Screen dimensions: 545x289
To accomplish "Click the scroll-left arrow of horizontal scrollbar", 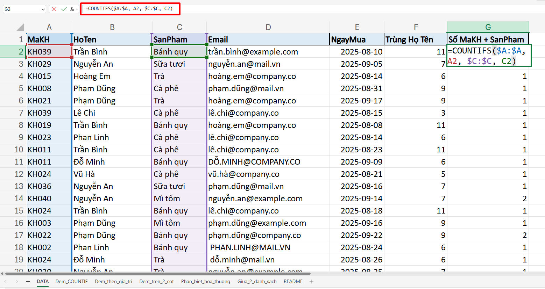I will (2, 274).
